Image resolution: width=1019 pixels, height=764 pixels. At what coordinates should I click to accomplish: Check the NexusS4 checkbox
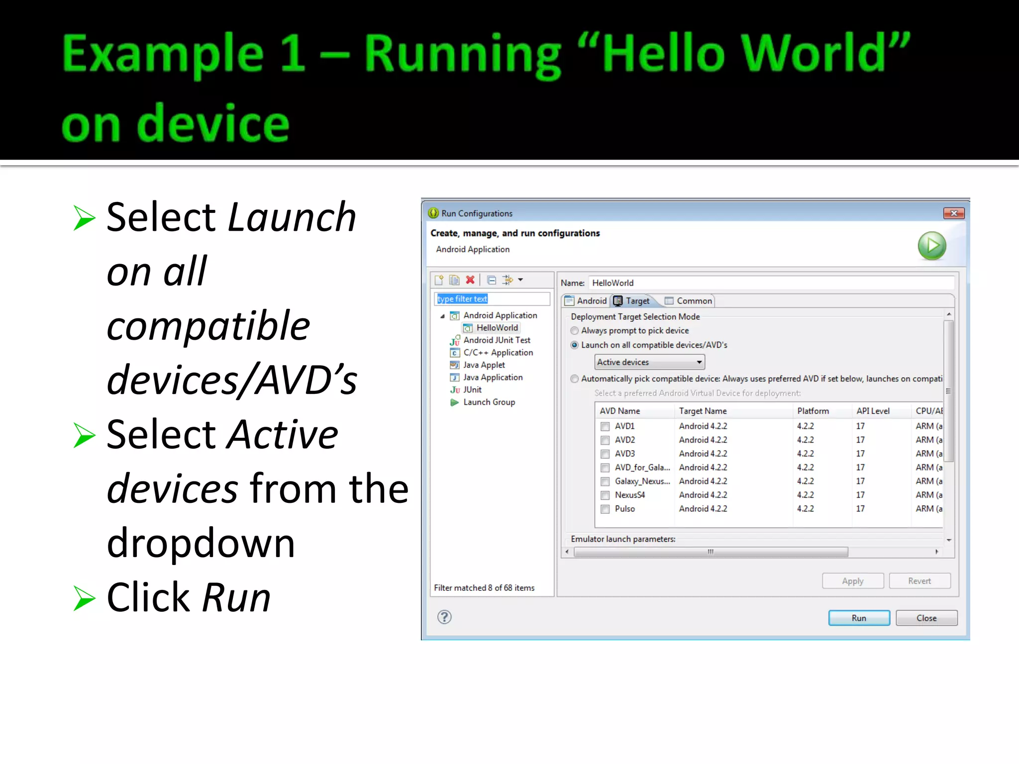point(605,495)
